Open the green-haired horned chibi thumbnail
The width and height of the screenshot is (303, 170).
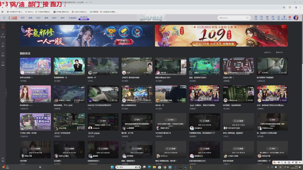click(35, 122)
